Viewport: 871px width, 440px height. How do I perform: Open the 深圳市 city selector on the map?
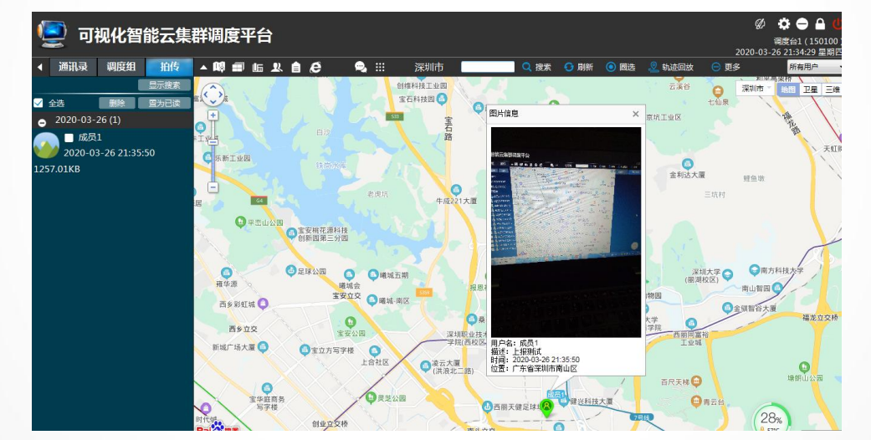(756, 89)
